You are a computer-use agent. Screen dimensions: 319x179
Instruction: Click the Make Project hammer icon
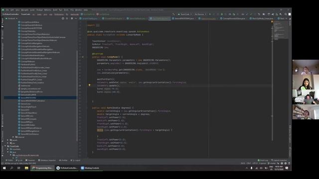point(173,14)
